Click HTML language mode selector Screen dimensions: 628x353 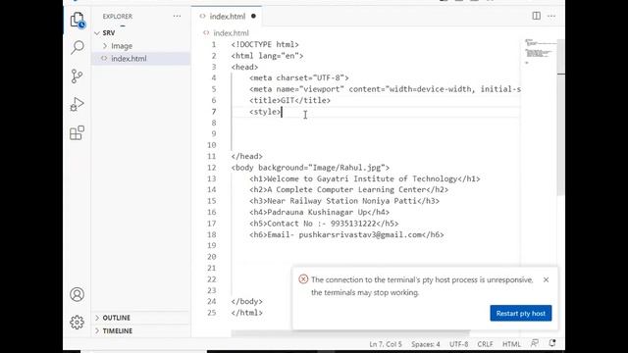coord(511,344)
